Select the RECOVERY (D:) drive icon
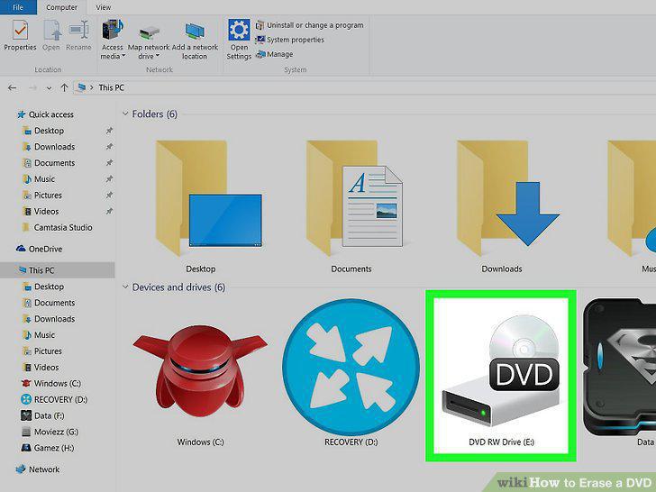Image resolution: width=656 pixels, height=492 pixels. 351,368
